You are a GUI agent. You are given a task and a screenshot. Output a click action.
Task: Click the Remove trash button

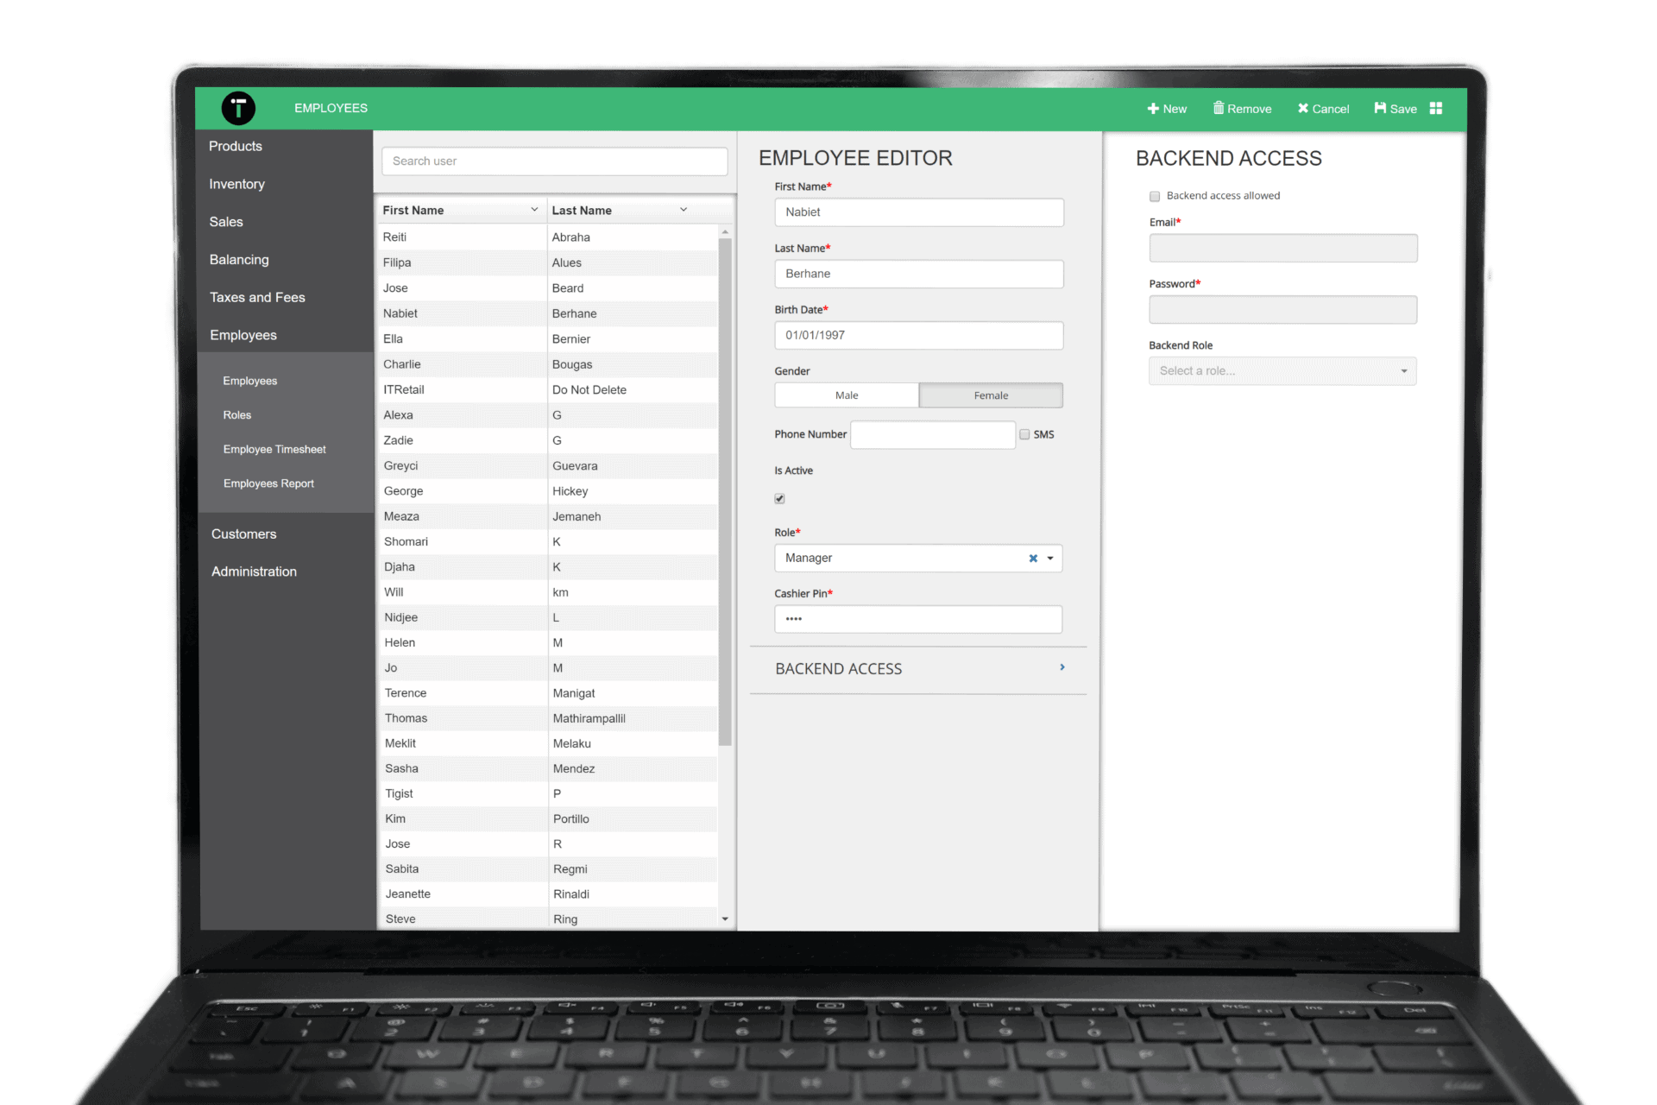coord(1242,109)
